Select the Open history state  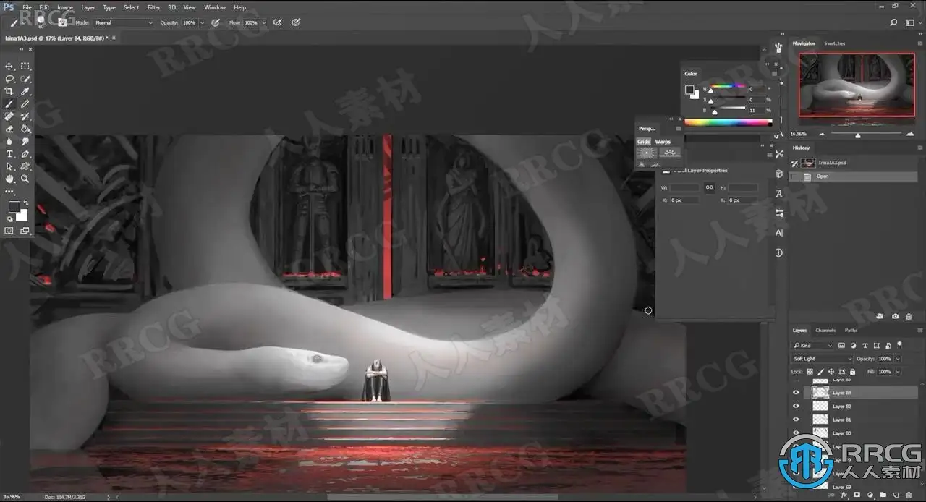point(854,176)
